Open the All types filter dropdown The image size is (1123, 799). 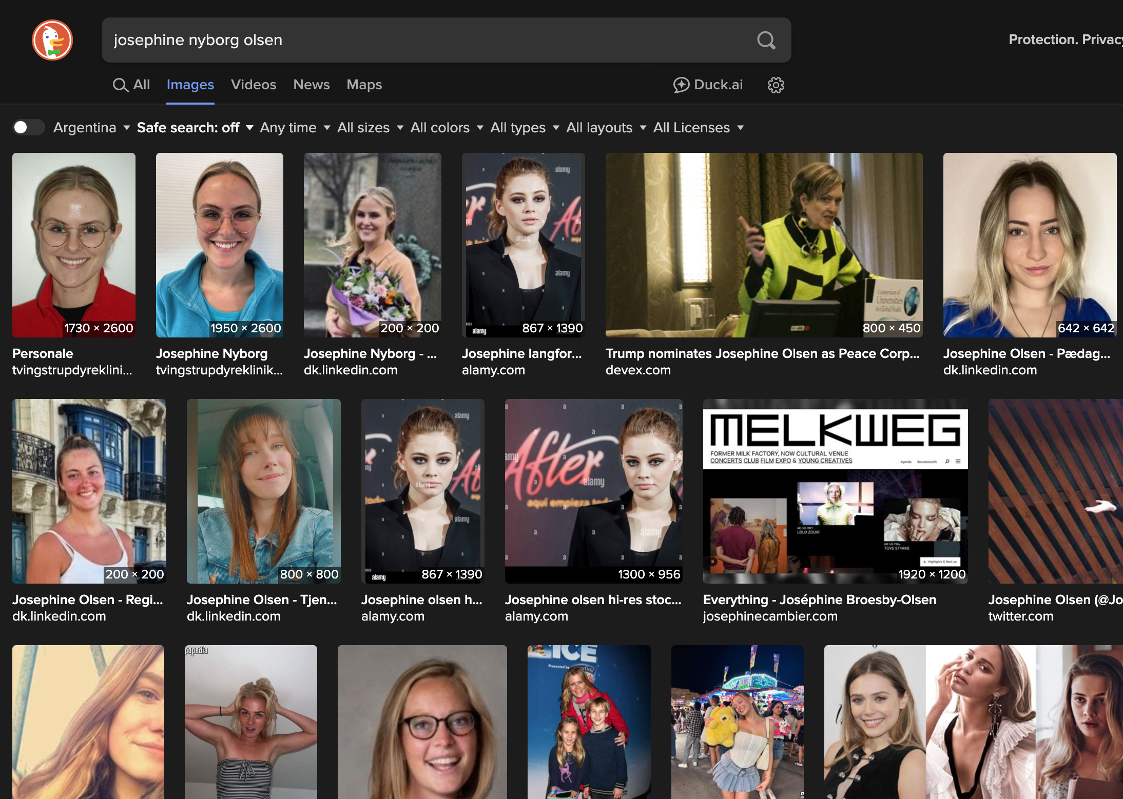click(525, 127)
